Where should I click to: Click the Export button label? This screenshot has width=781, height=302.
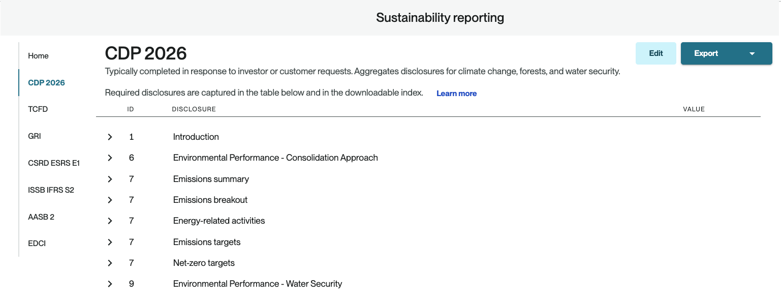[x=706, y=53]
